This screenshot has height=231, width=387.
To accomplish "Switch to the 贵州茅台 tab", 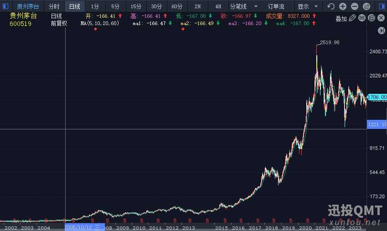I will point(28,6).
